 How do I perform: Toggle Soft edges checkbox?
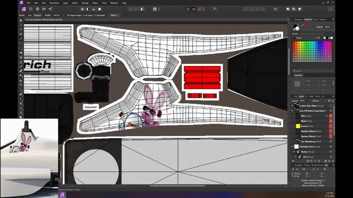[95, 15]
